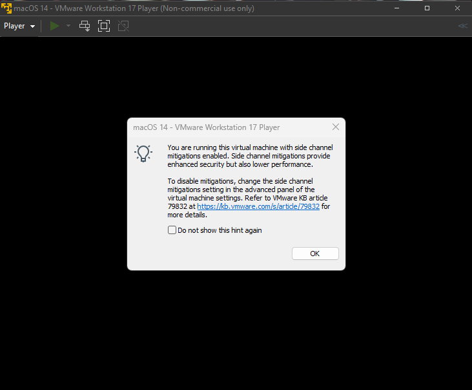Minimize the VMware Player window

coord(396,8)
